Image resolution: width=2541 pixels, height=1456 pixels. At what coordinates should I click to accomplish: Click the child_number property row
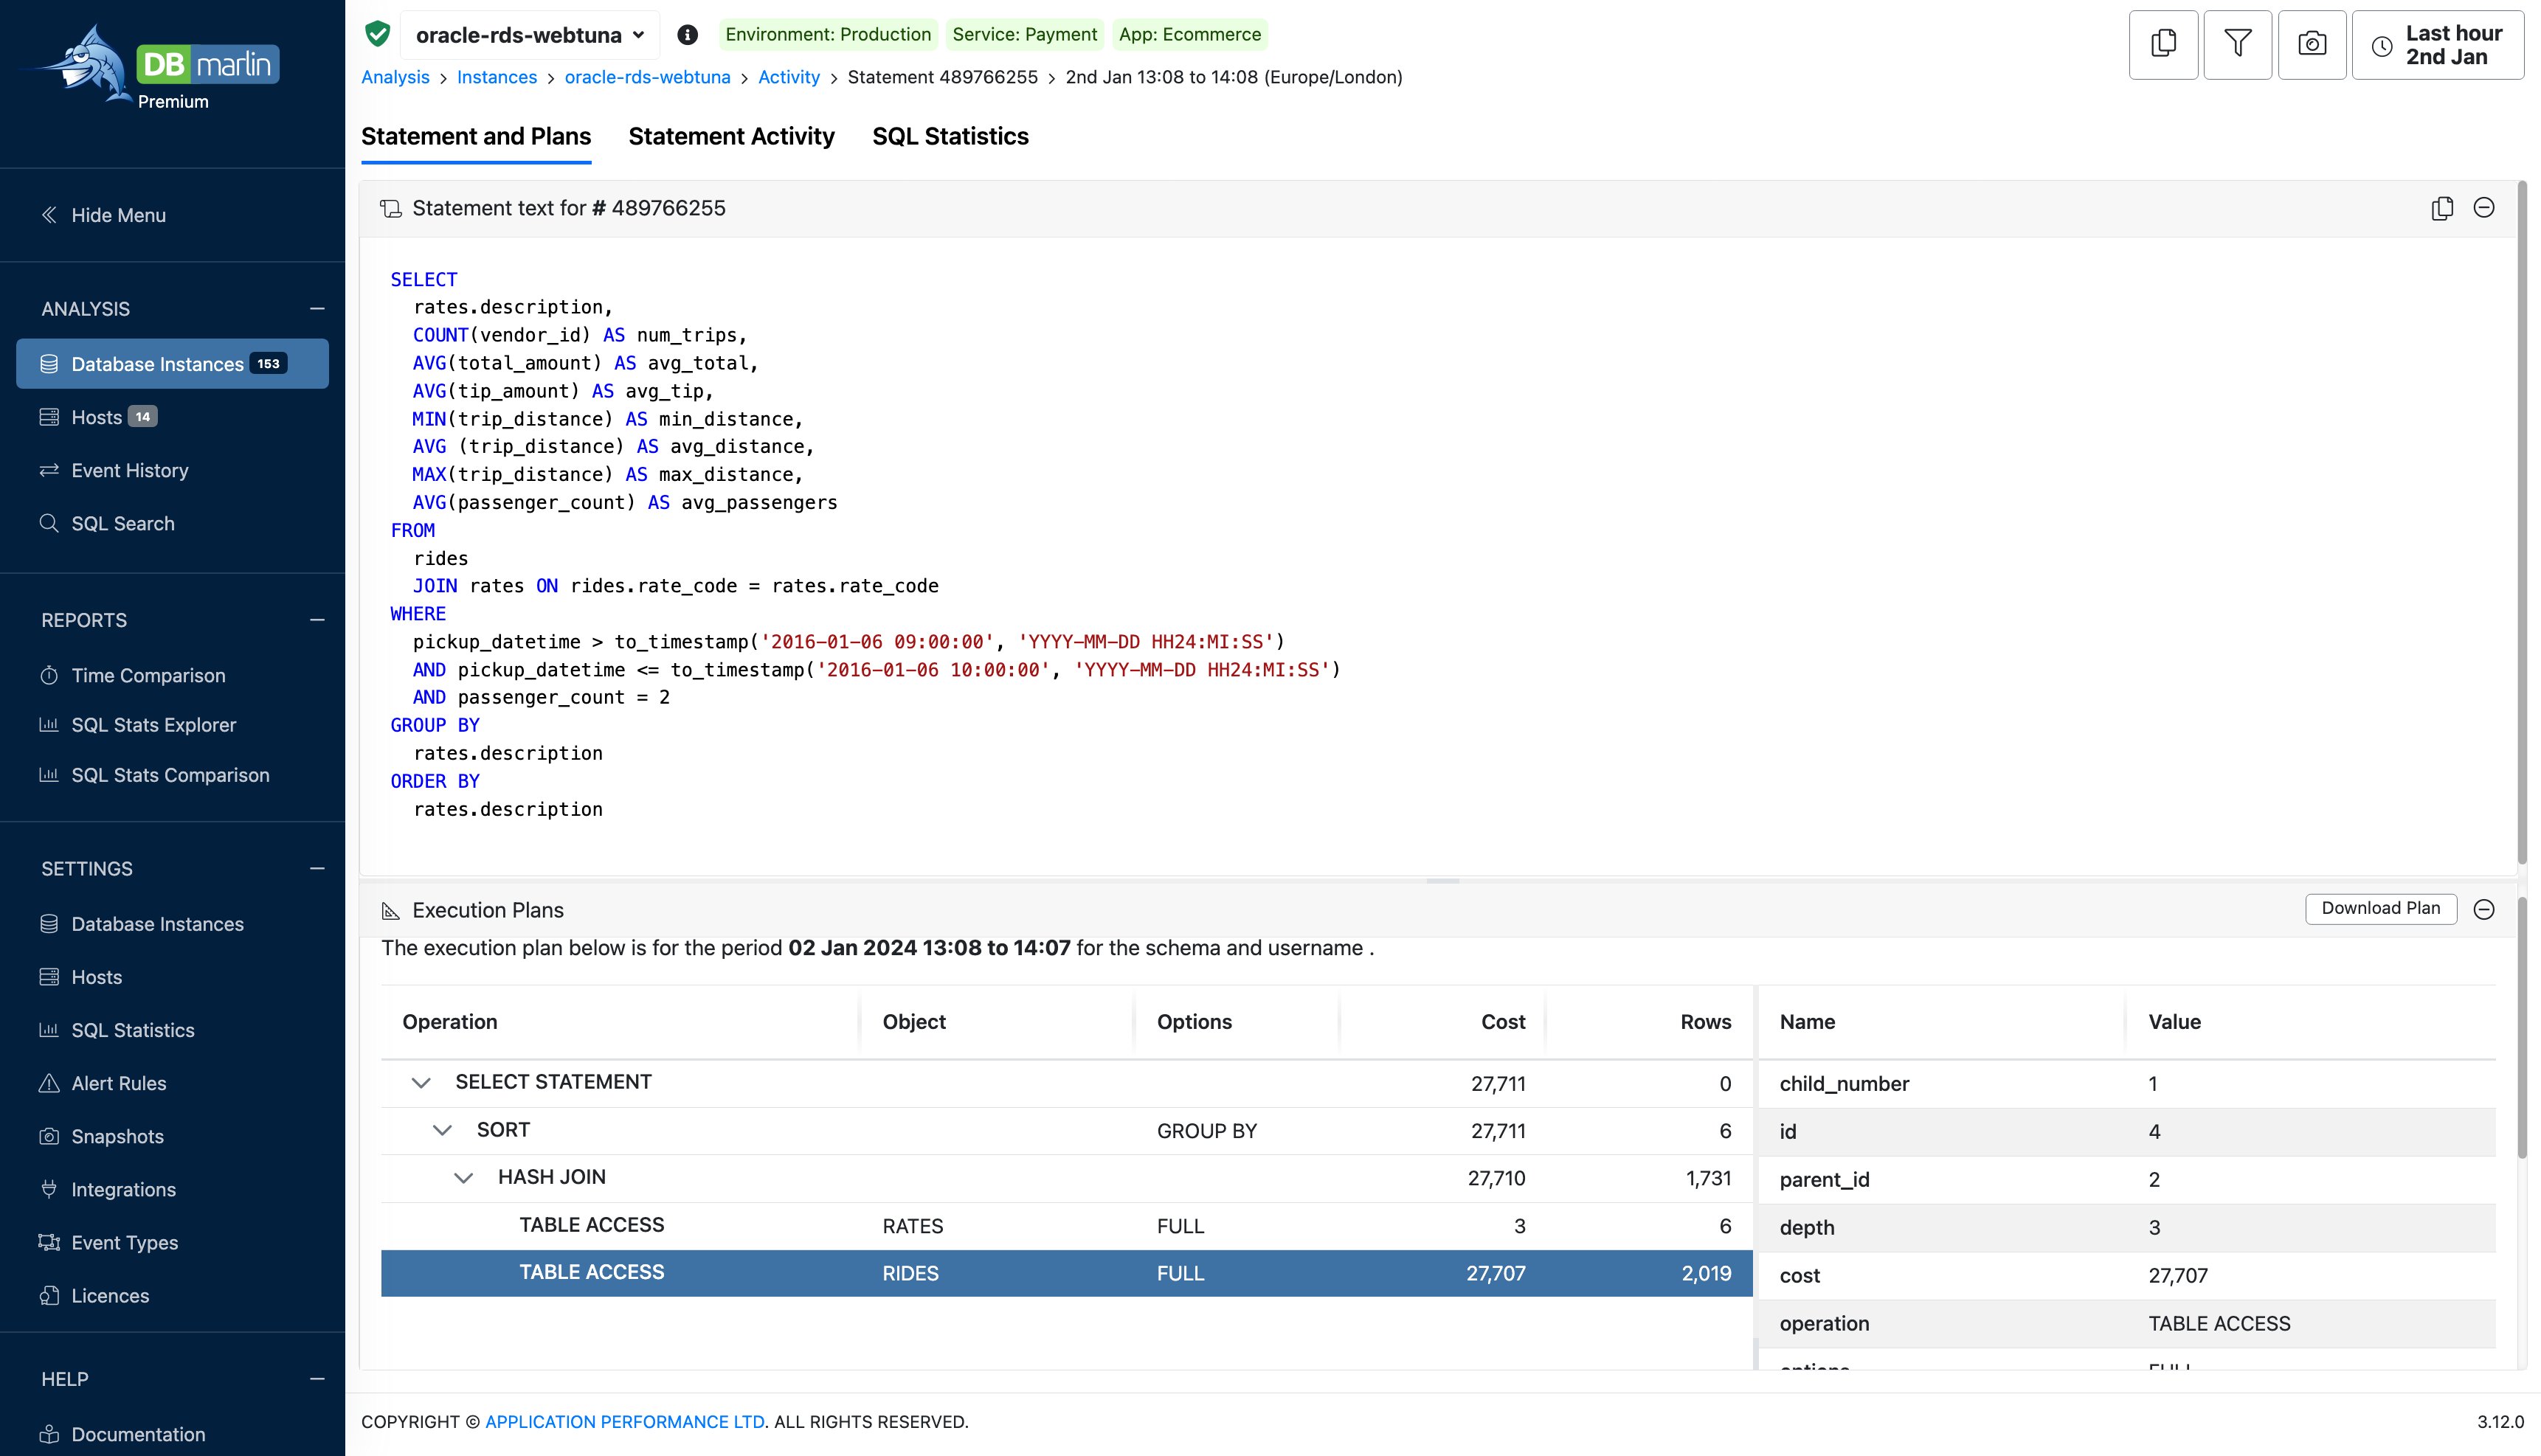(2126, 1084)
